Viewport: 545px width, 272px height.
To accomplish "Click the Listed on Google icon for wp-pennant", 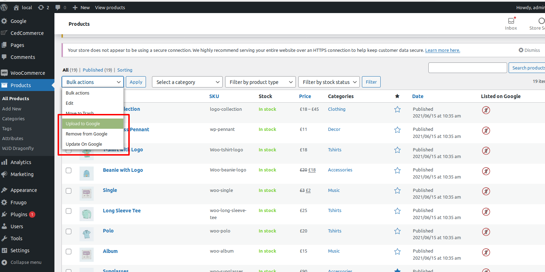I will coord(486,131).
